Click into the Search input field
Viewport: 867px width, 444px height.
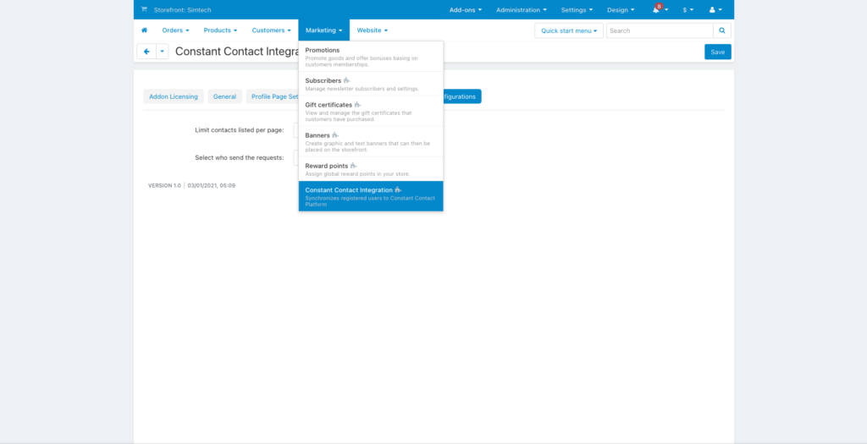coord(659,30)
